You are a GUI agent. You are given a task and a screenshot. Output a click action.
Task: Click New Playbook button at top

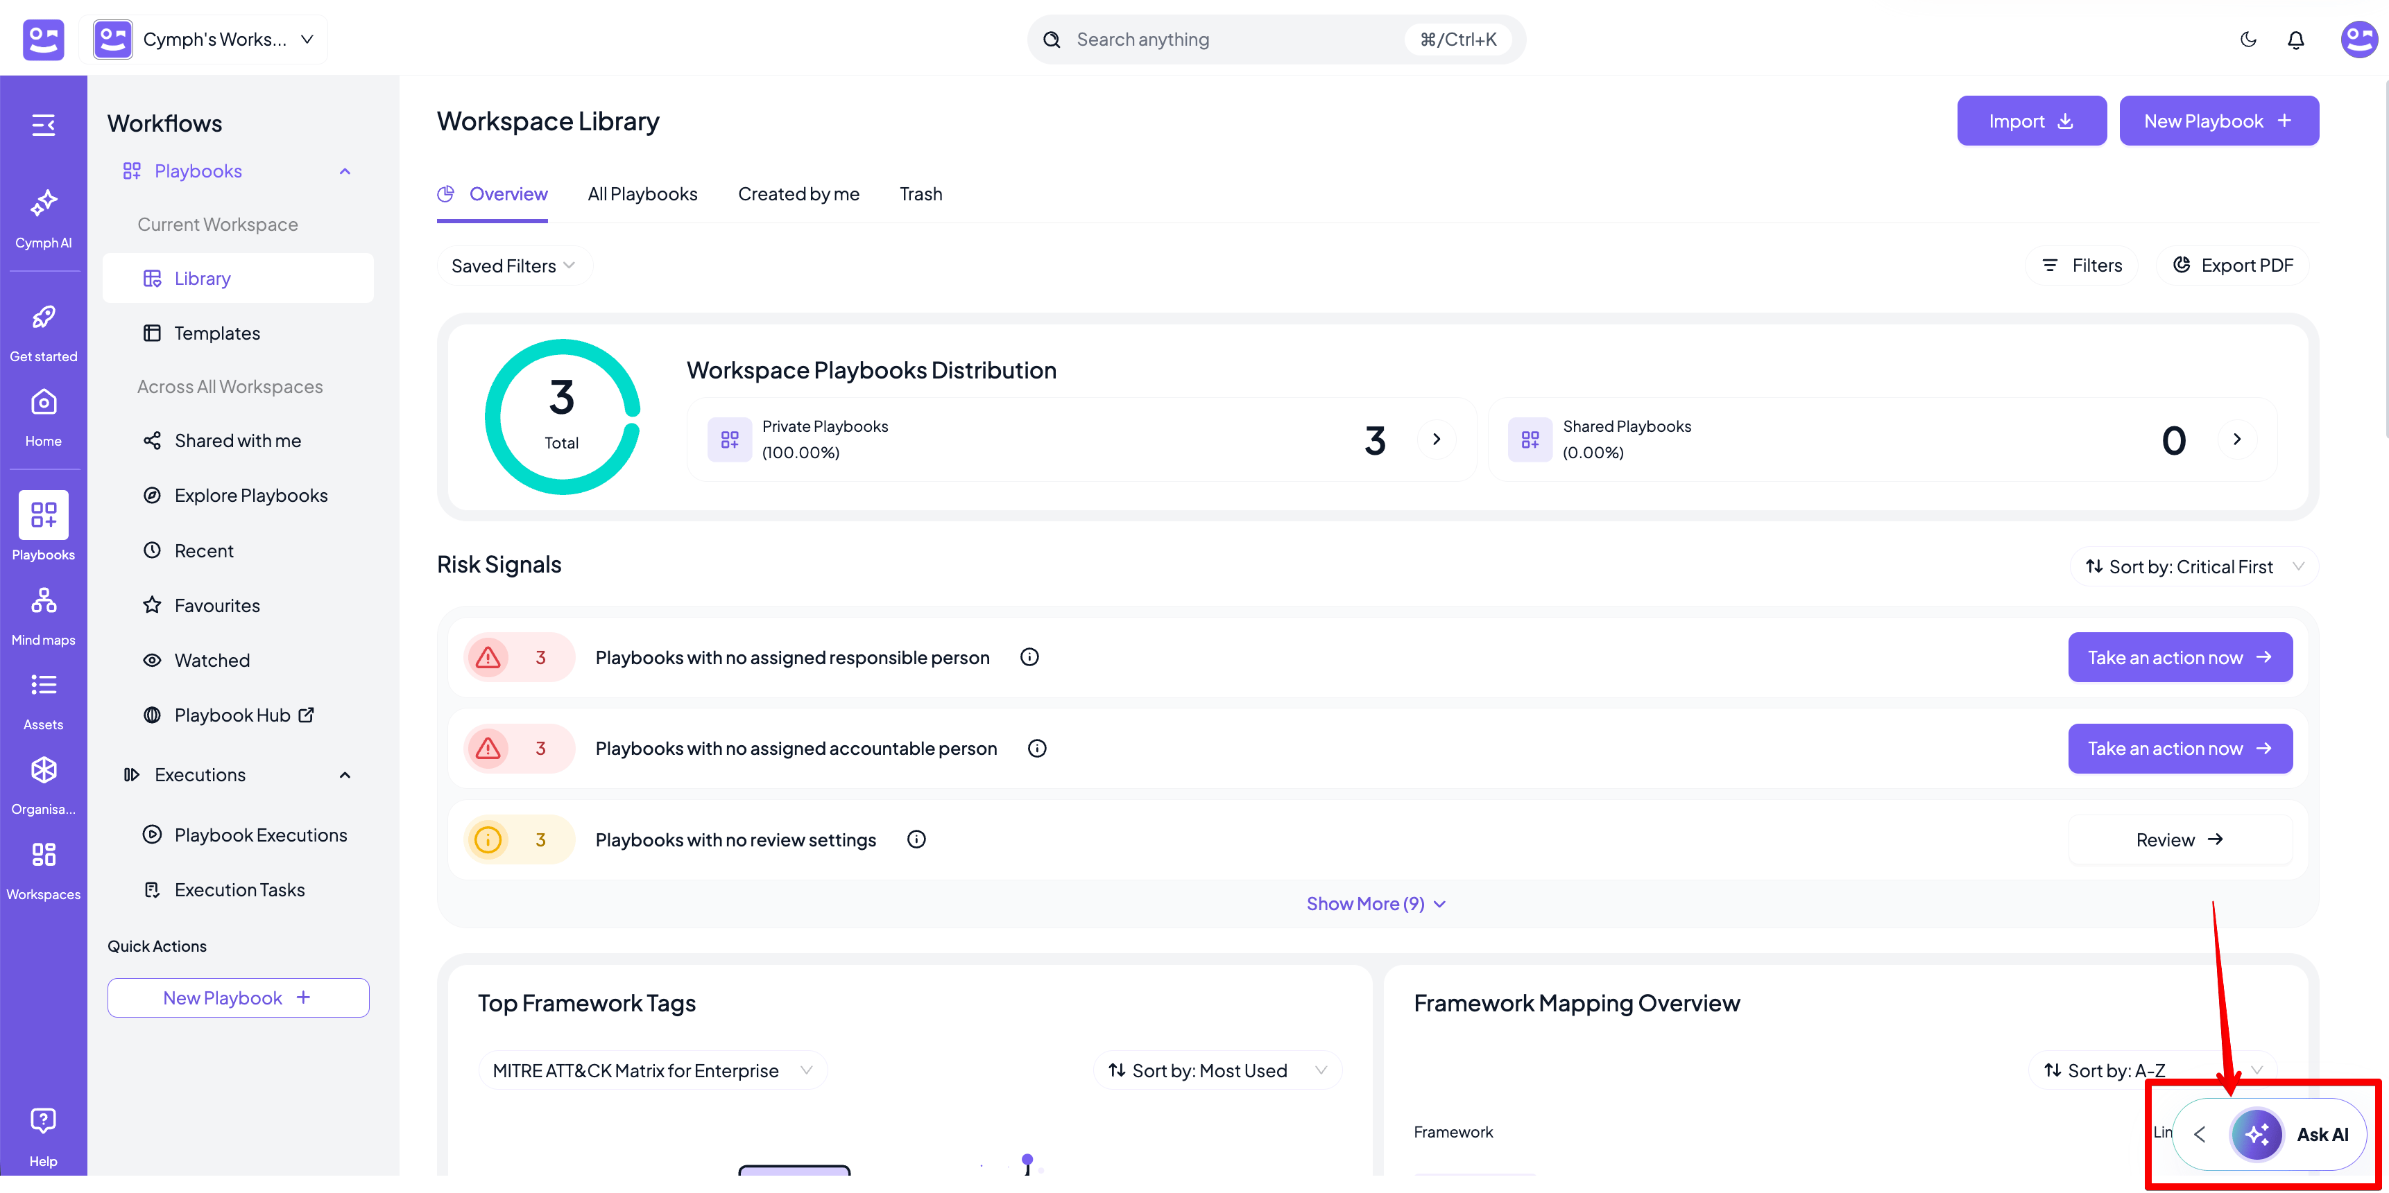[2218, 121]
